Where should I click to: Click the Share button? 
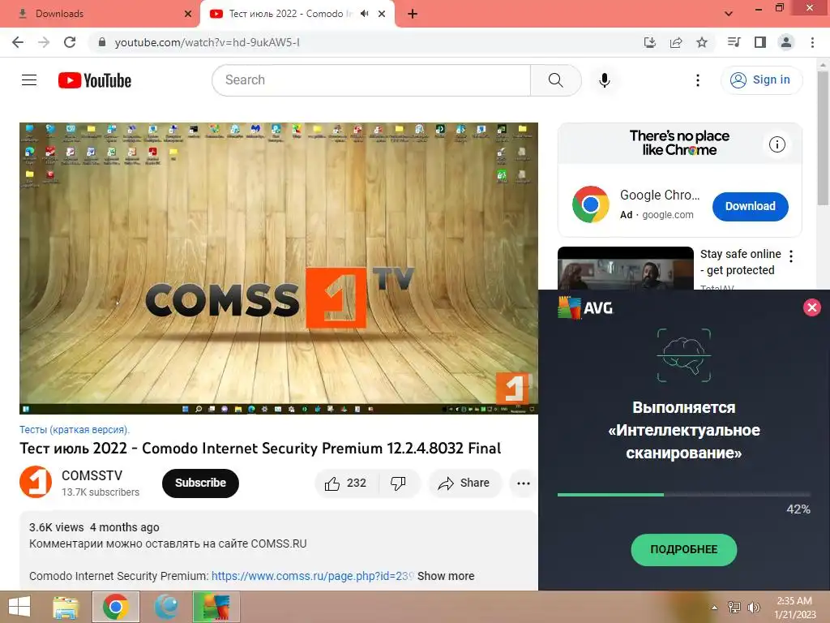click(x=464, y=483)
